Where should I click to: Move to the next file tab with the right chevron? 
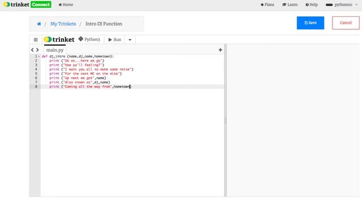(x=37, y=50)
